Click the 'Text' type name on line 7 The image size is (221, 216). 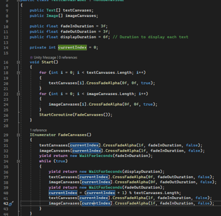(x=51, y=10)
